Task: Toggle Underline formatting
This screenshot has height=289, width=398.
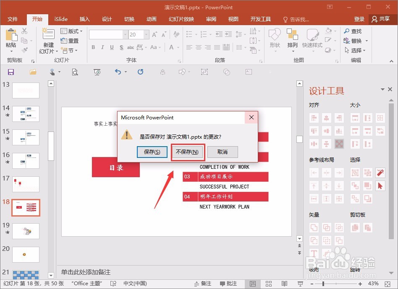Action: pyautogui.click(x=112, y=47)
